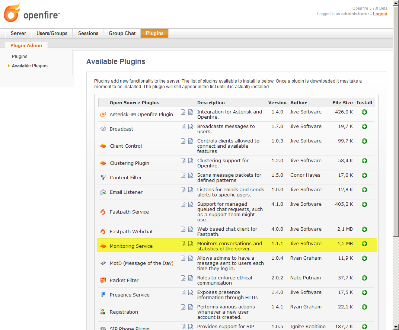Open the Presence Service readme icon
This screenshot has height=330, width=399.
183,292
